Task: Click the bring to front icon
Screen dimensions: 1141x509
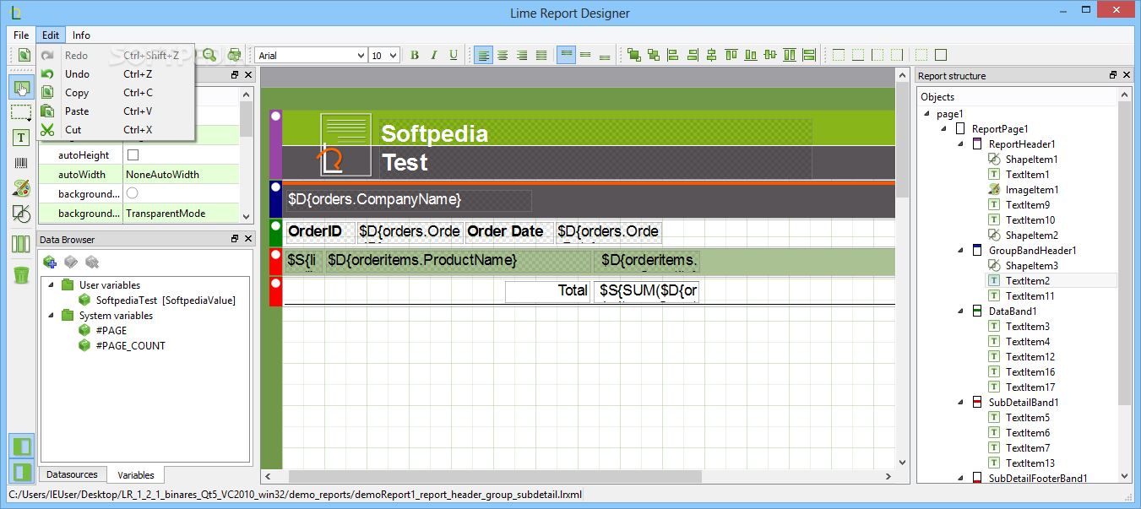Action: click(x=633, y=55)
